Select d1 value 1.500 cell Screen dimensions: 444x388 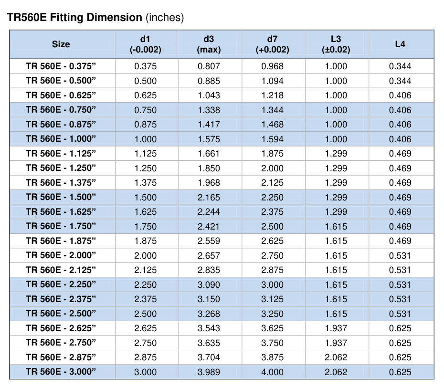147,197
